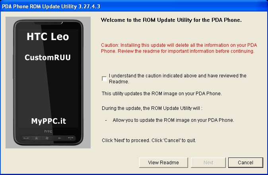Click the grayed-out Next button
268x175 pixels.
208,163
